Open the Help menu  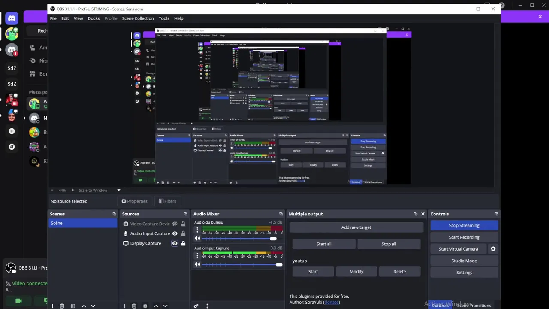point(178,18)
